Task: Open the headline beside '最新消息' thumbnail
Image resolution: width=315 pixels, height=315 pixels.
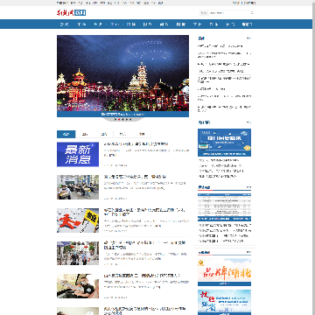Action: pos(136,143)
